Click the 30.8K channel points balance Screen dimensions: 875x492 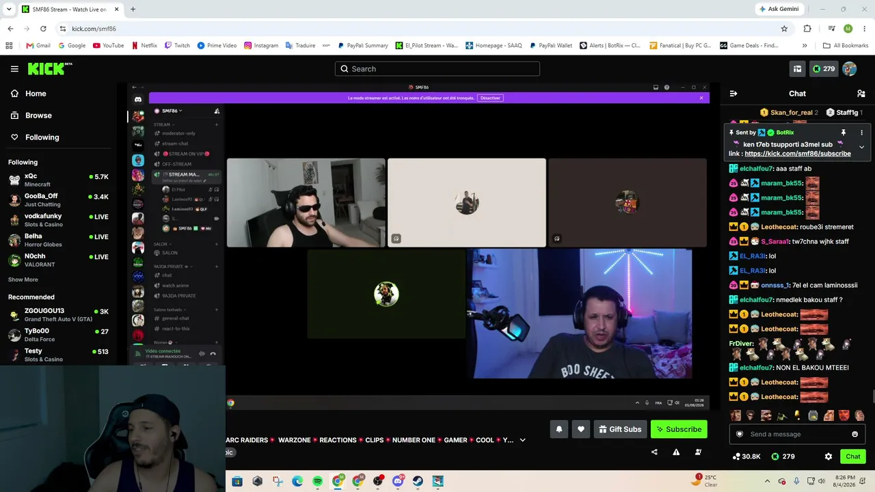click(746, 456)
